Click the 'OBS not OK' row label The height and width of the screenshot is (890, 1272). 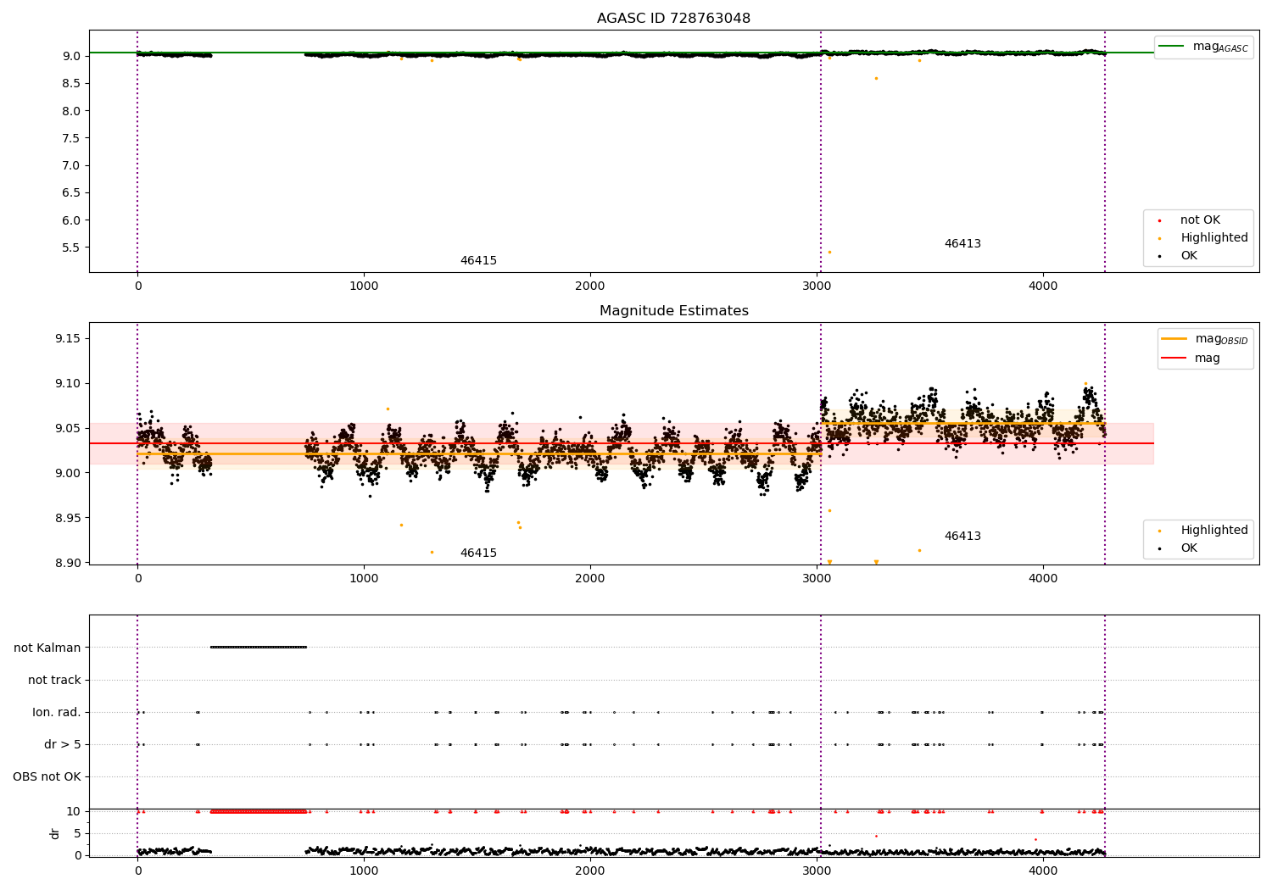click(47, 776)
